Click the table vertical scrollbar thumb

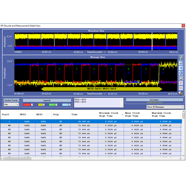(x=183, y=115)
